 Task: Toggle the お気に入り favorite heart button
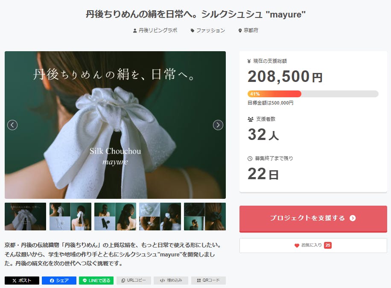tap(313, 245)
